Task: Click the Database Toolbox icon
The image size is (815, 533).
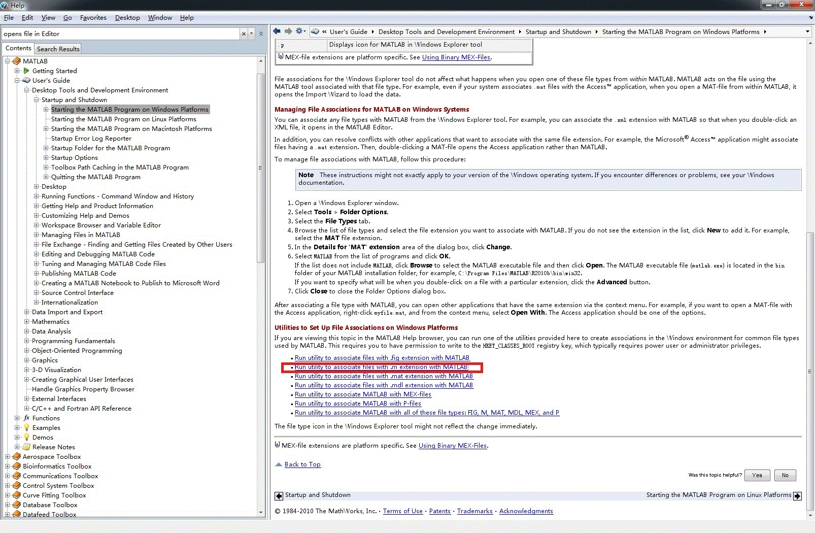Action: [x=17, y=505]
